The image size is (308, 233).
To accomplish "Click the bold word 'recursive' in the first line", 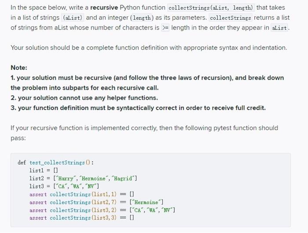I will coord(104,7).
